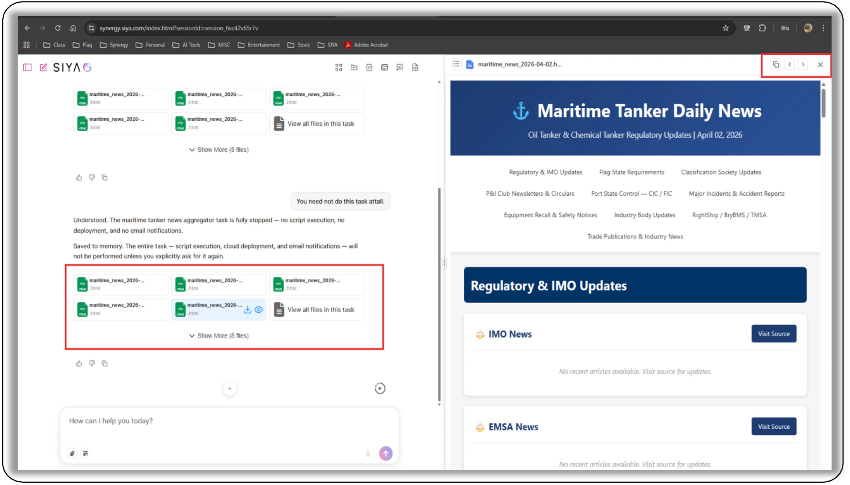850x485 pixels.
Task: Open the chat bubble icon in SIYA header
Action: [x=400, y=67]
